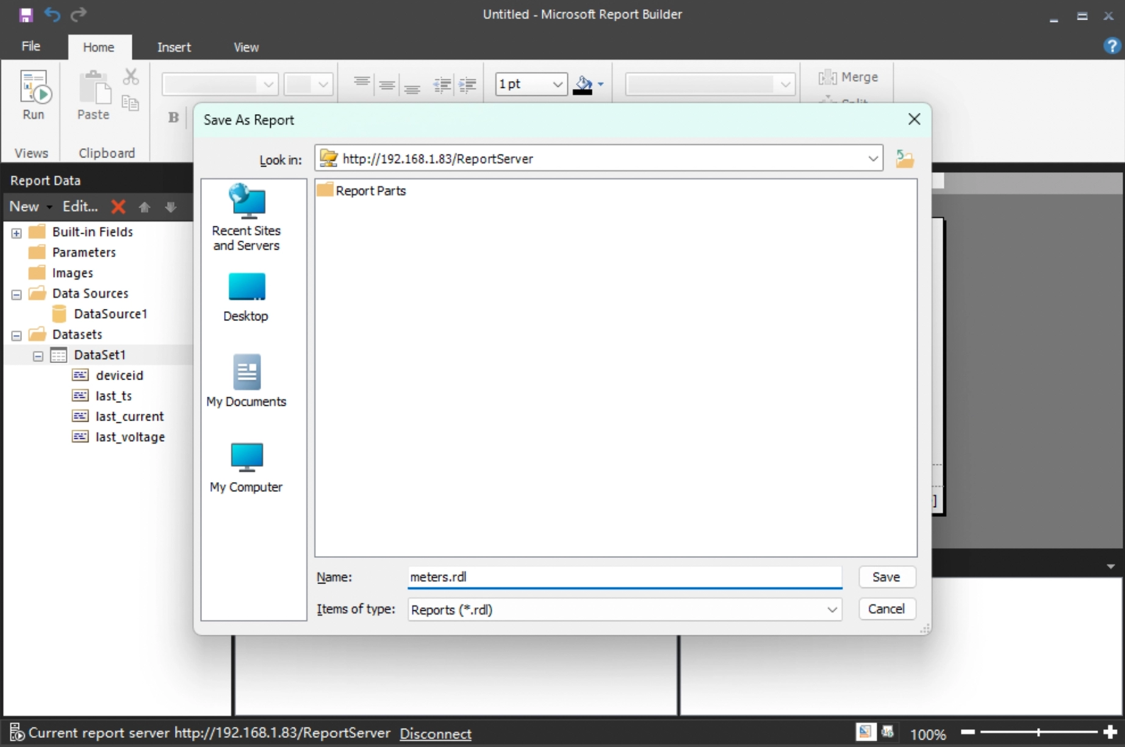
Task: Click the zoom slider in status bar
Action: point(1038,732)
